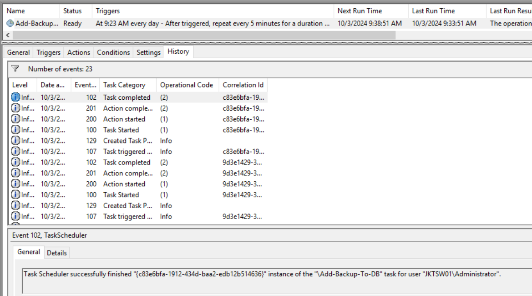Sort events by Event ID header
Image resolution: width=532 pixels, height=296 pixels.
pos(85,85)
